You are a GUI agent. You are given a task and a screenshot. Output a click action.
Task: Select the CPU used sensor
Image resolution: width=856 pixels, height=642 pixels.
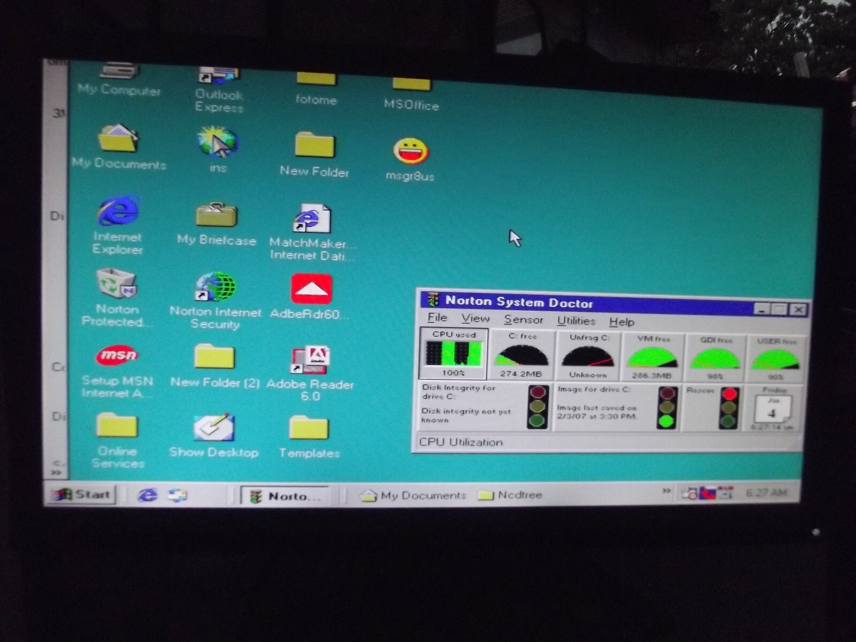click(454, 354)
